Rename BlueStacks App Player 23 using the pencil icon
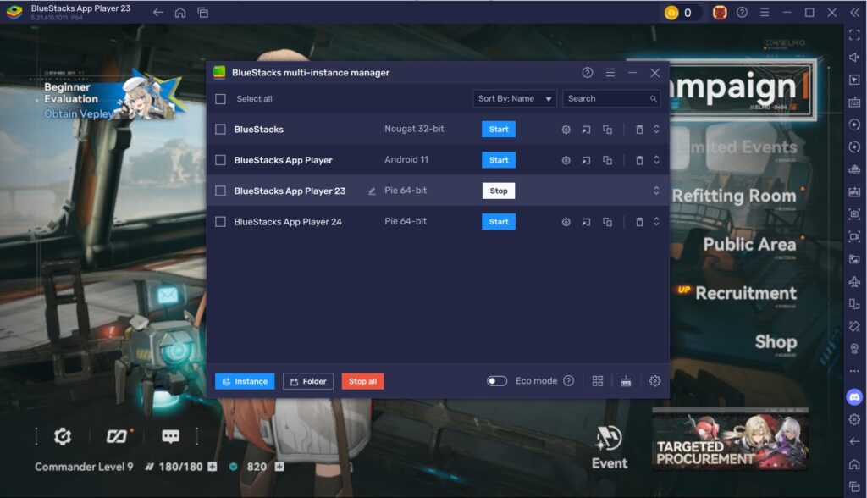This screenshot has width=867, height=498. tap(371, 191)
